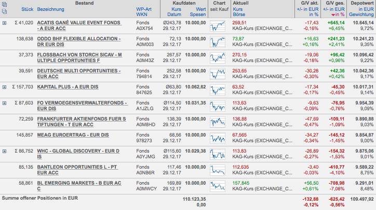Image resolution: width=376 pixels, height=210 pixels.
Task: Open FRANKFURTER AKTIENFONDS FUER STIFTUNGEN link
Action: click(82, 122)
